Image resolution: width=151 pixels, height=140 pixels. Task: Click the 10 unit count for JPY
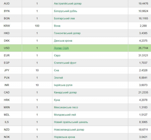point(37,70)
